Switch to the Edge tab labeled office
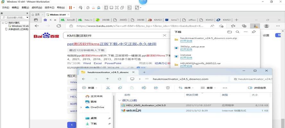 click(190, 20)
